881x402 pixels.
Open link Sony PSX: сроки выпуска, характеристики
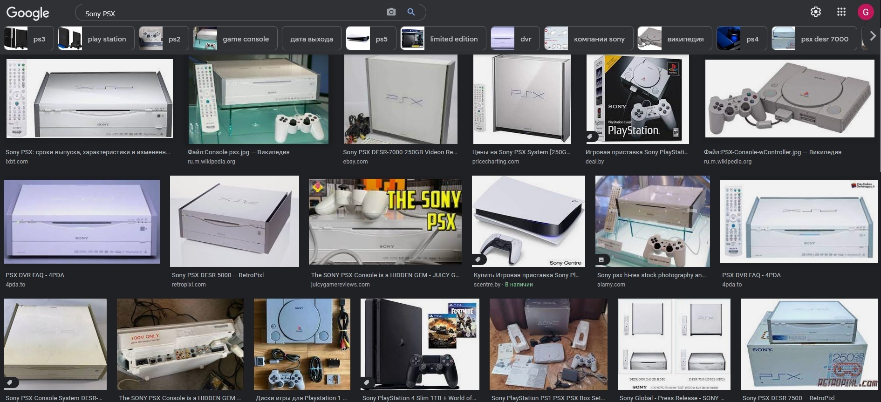88,152
